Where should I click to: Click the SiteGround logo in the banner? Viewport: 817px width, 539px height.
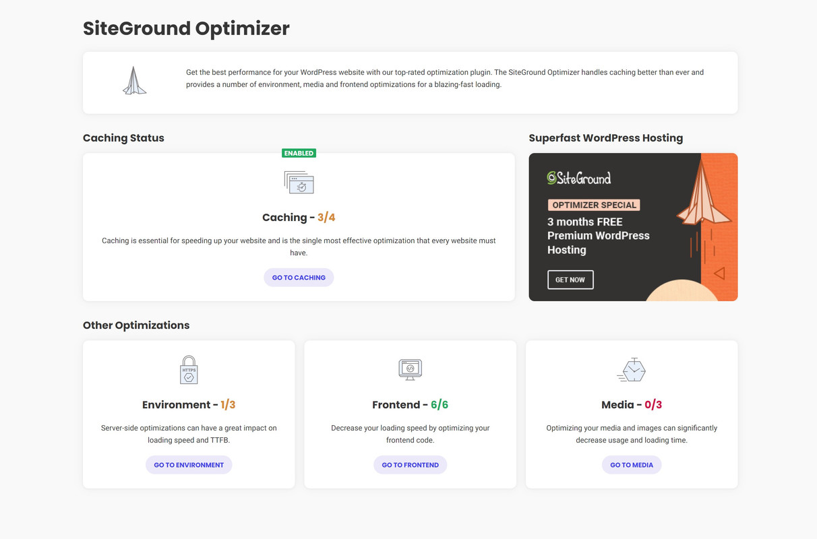(x=578, y=178)
